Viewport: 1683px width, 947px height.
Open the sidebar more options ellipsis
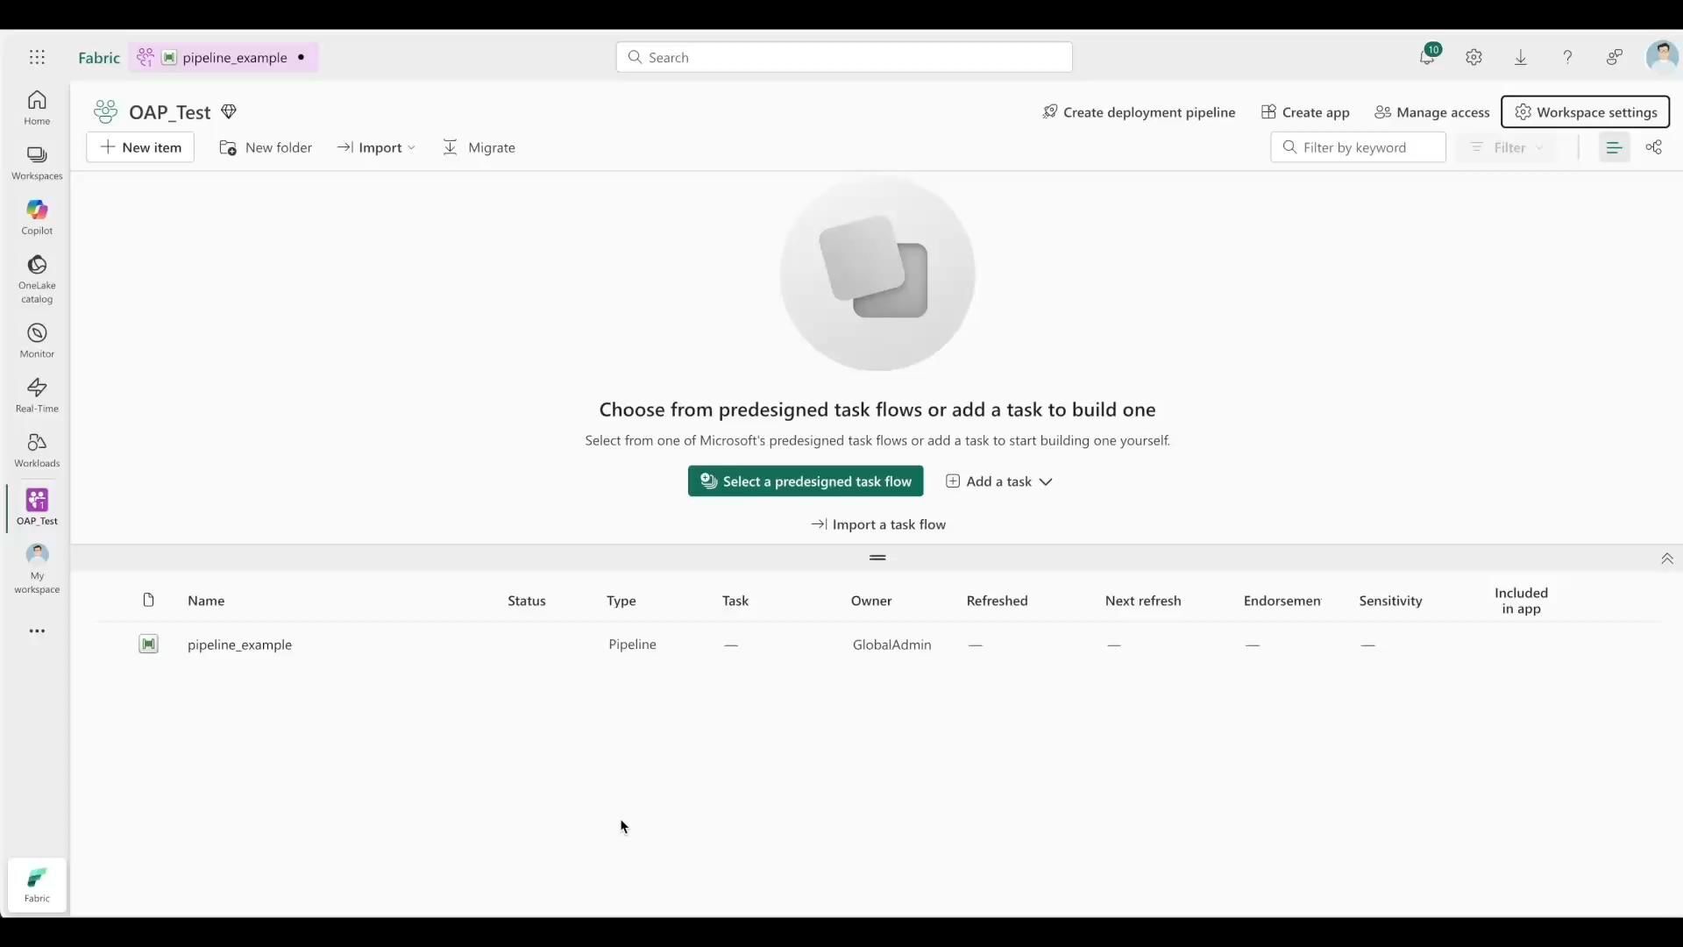pos(37,630)
